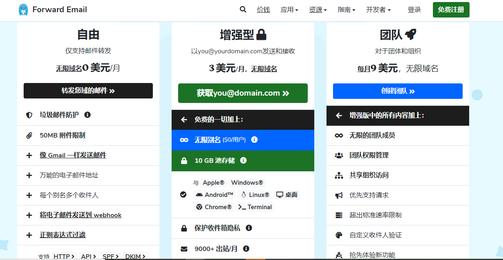Click 无限域名 link in 增强型 plan
Image resolution: width=503 pixels, height=260 pixels.
[x=264, y=69]
